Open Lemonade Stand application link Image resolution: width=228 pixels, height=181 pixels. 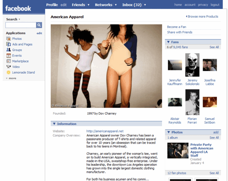pyautogui.click(x=23, y=72)
